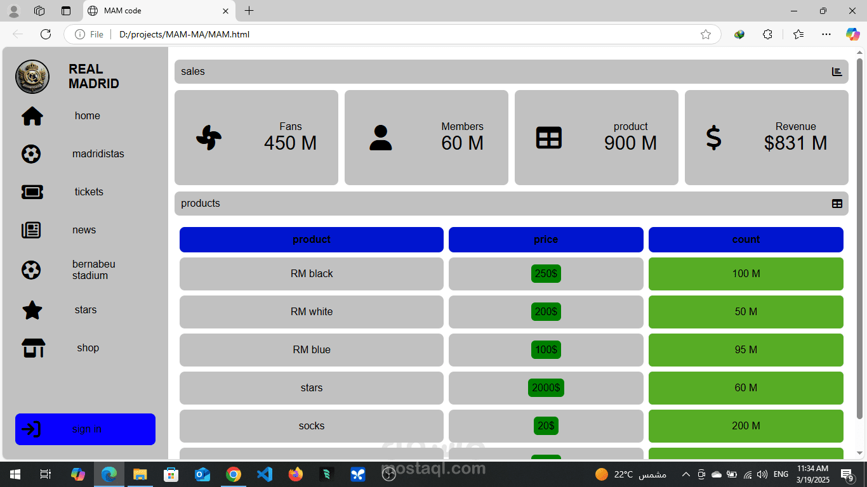The image size is (867, 487).
Task: Click the Real Madrid crest logo
Action: point(32,77)
